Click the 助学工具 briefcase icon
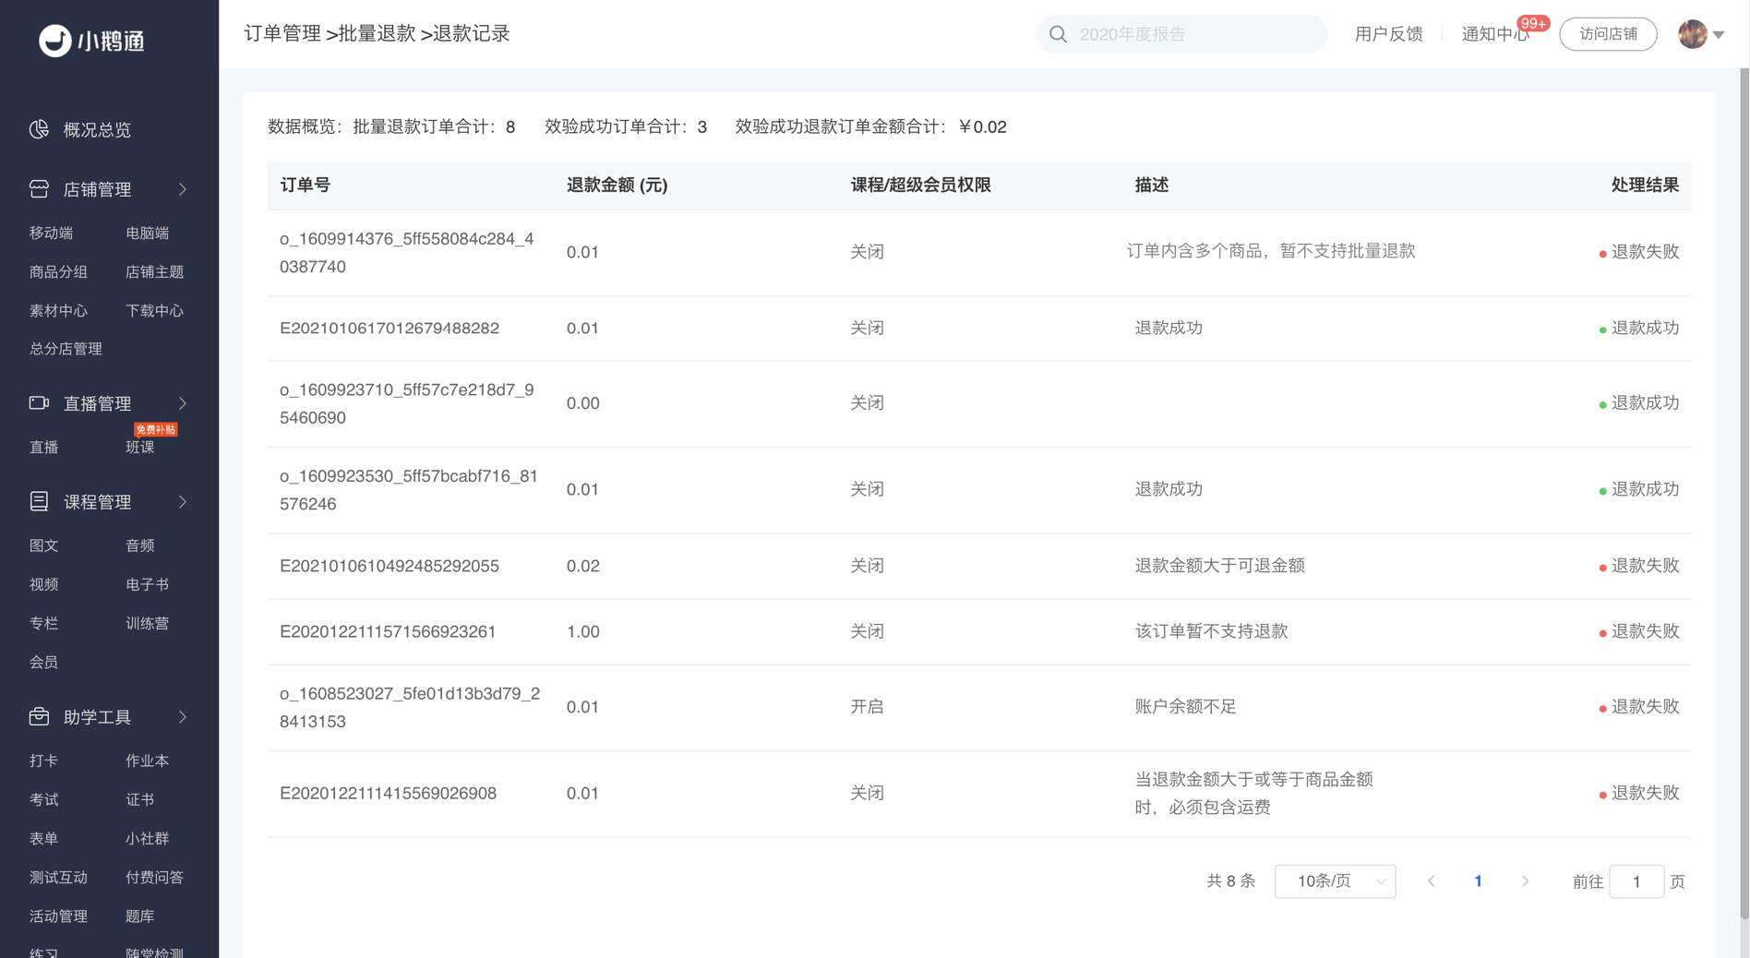Screen dimensions: 1750x958 point(39,716)
